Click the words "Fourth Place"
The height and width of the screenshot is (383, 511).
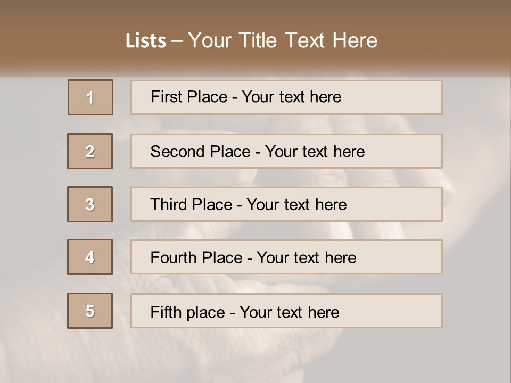point(196,258)
